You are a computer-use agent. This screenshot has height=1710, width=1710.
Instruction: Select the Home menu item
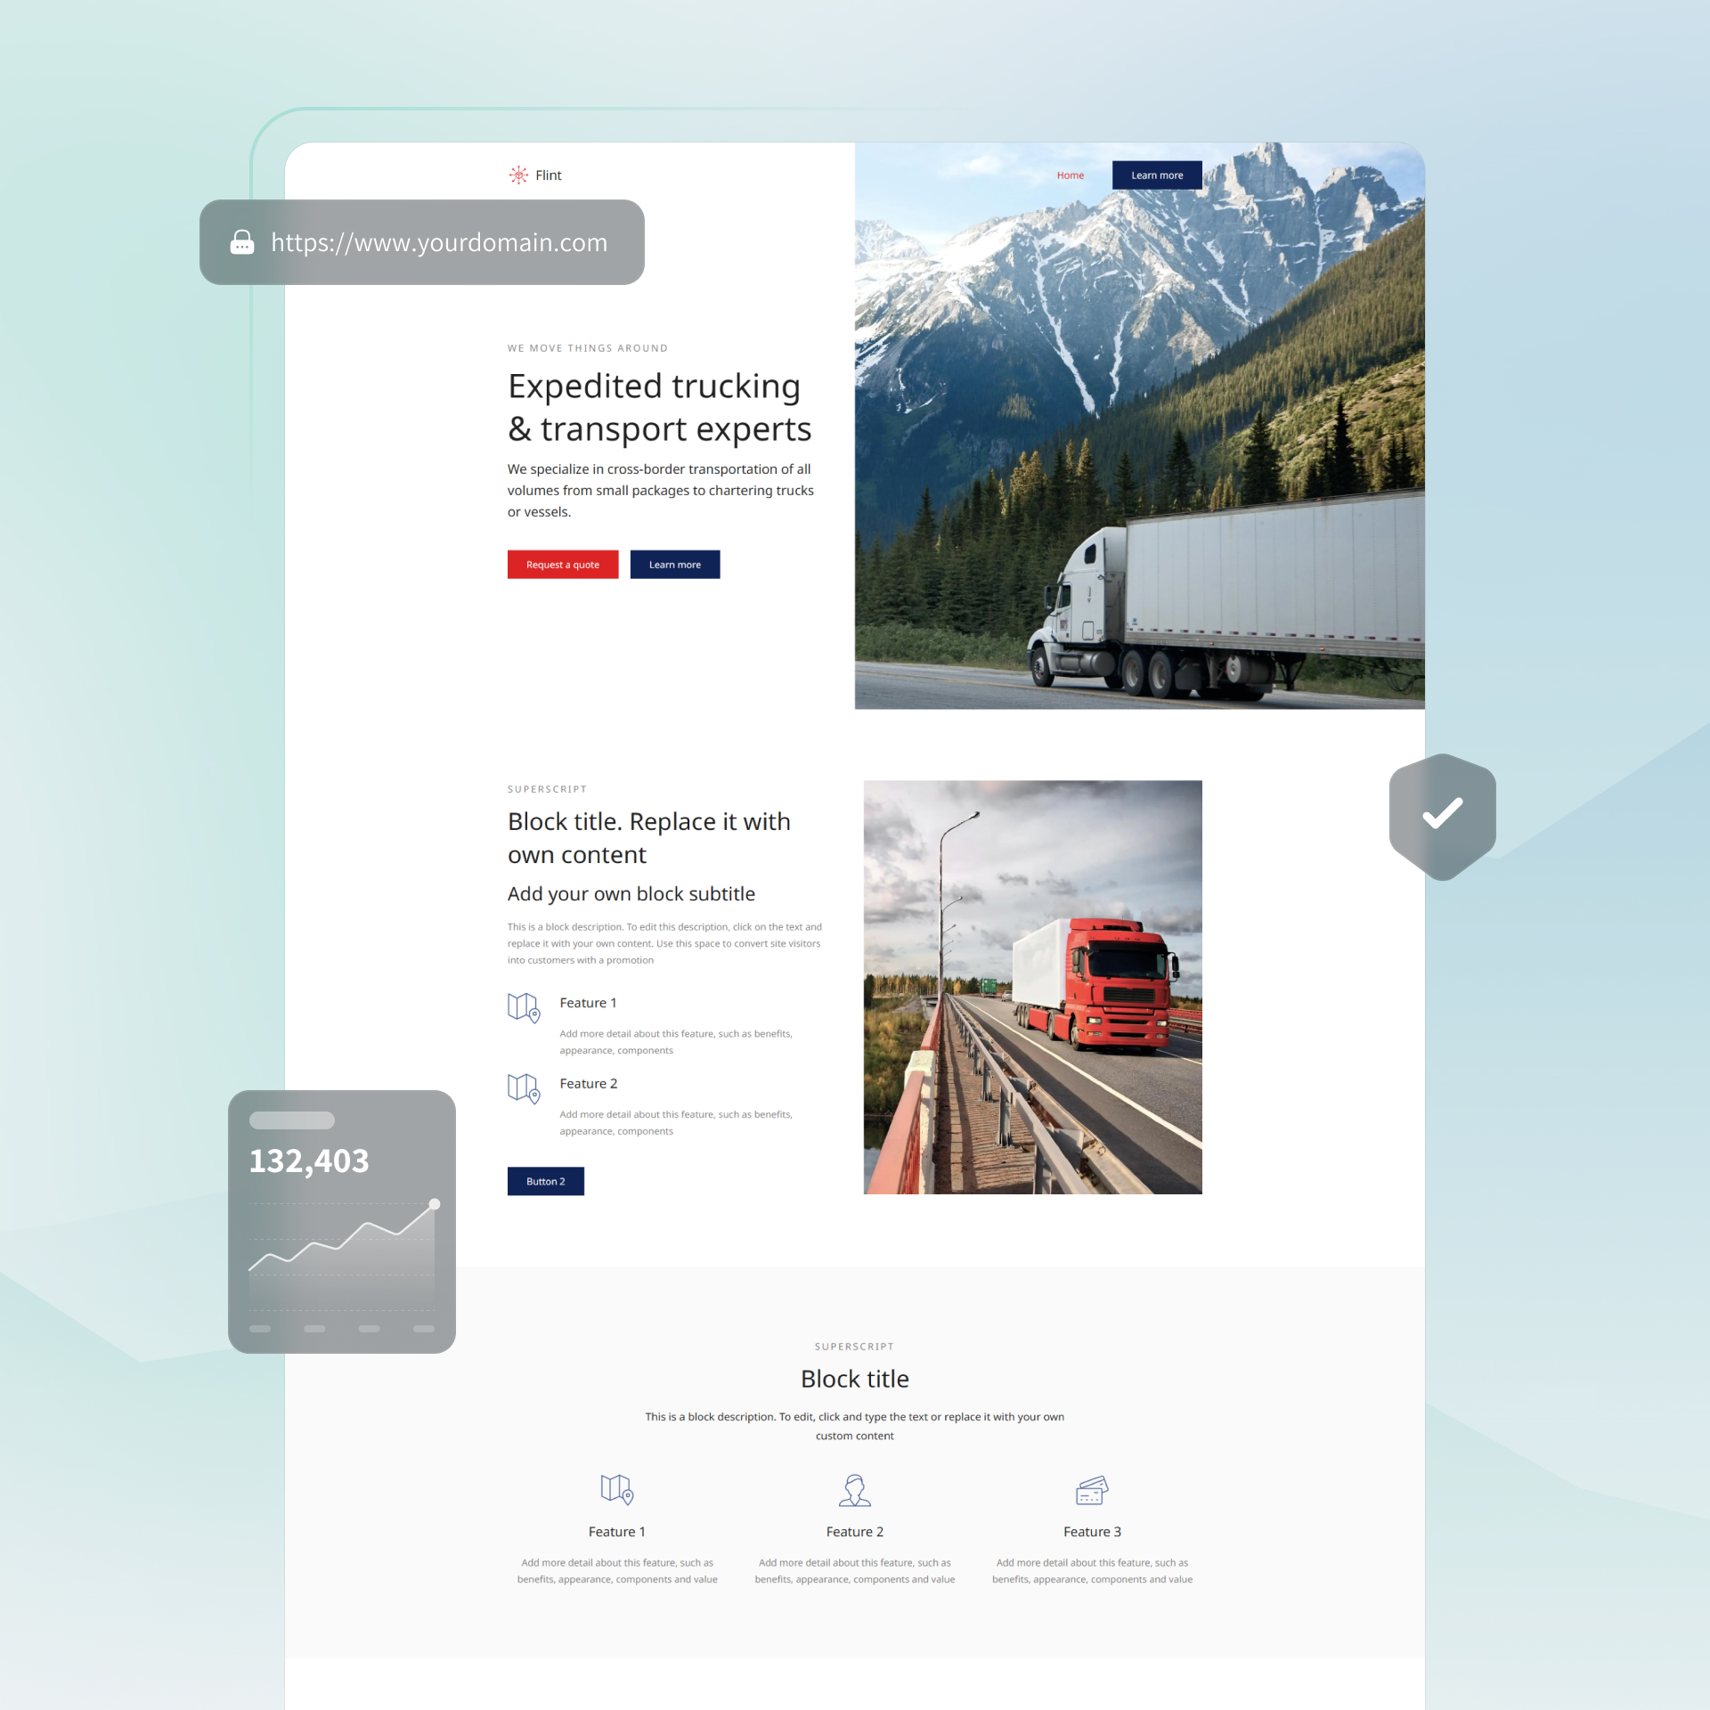click(x=1071, y=175)
